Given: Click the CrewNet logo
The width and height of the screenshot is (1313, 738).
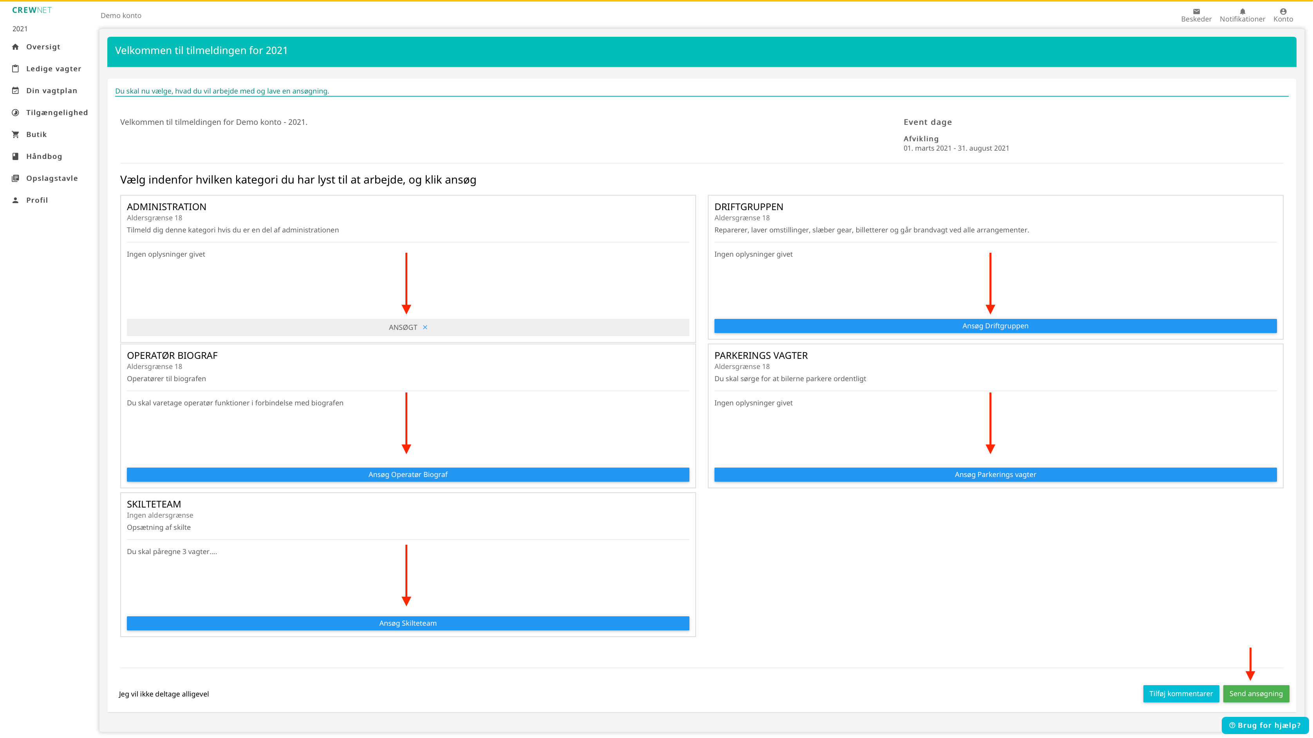Looking at the screenshot, I should [32, 10].
